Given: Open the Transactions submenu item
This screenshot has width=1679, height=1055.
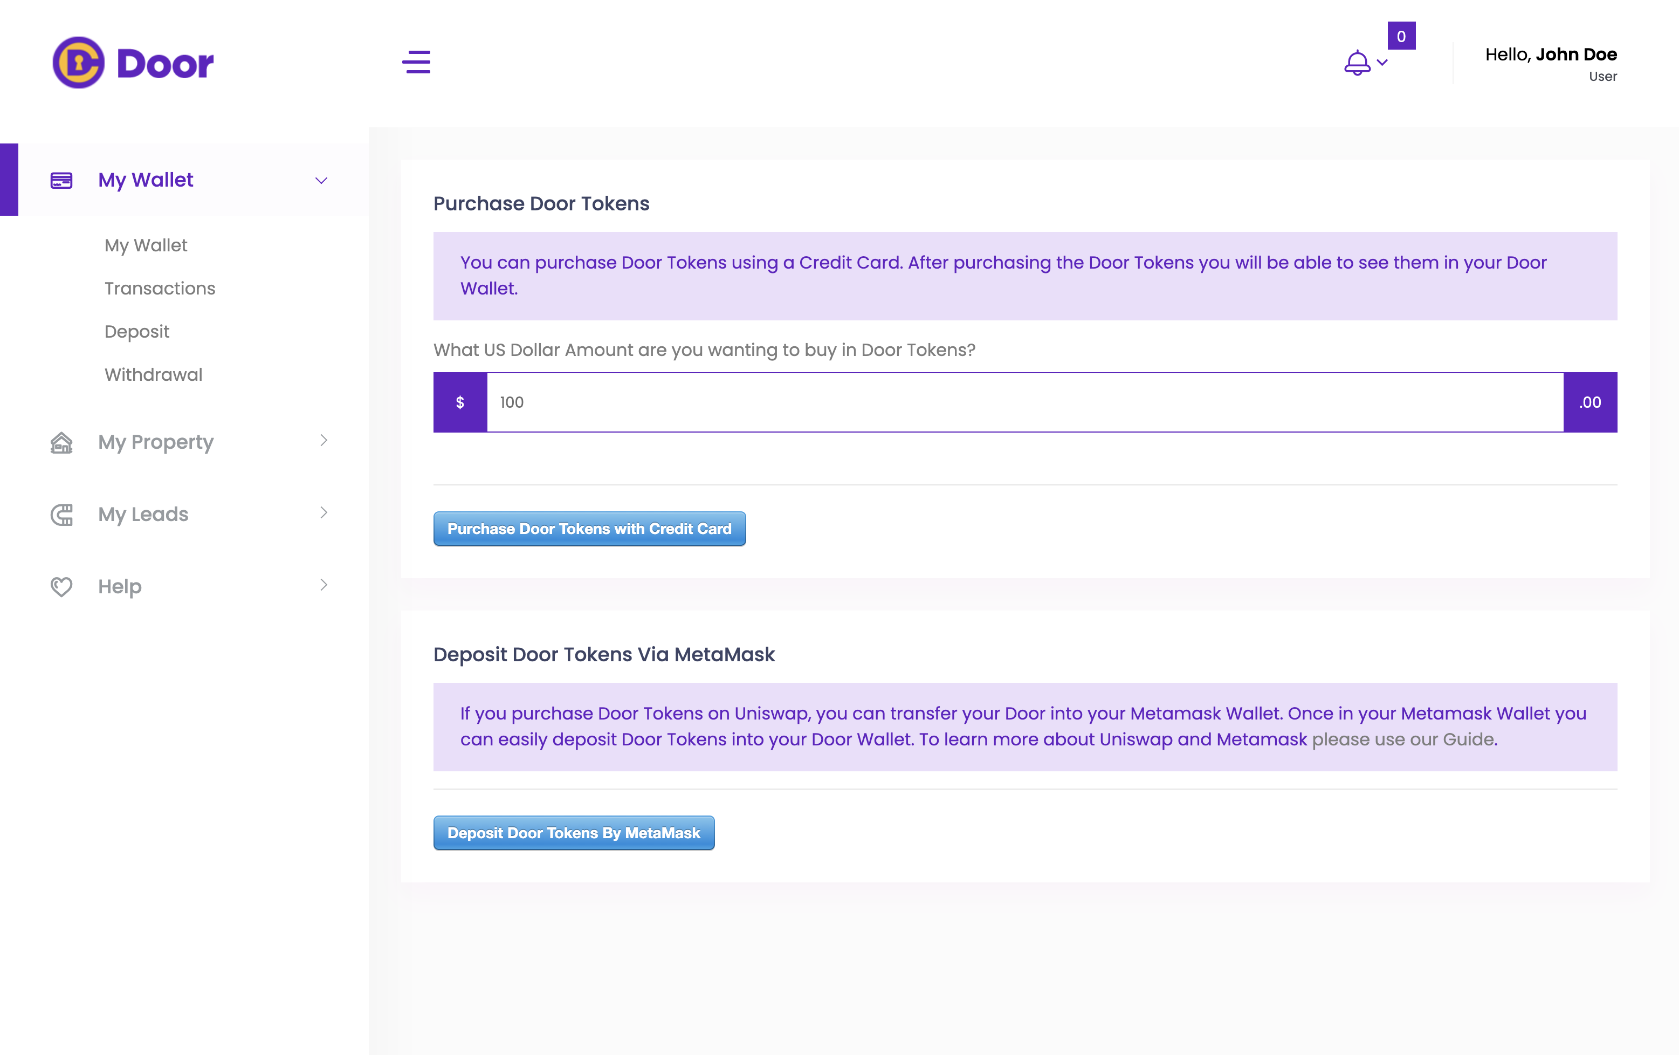Looking at the screenshot, I should tap(160, 289).
